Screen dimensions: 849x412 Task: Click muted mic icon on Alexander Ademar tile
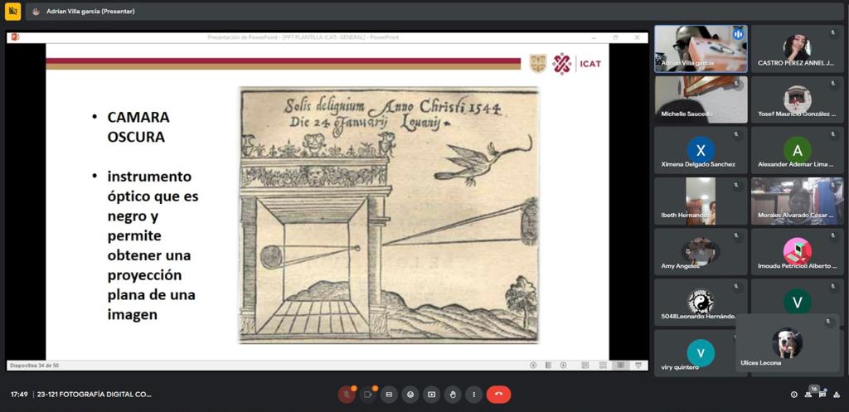(x=832, y=135)
